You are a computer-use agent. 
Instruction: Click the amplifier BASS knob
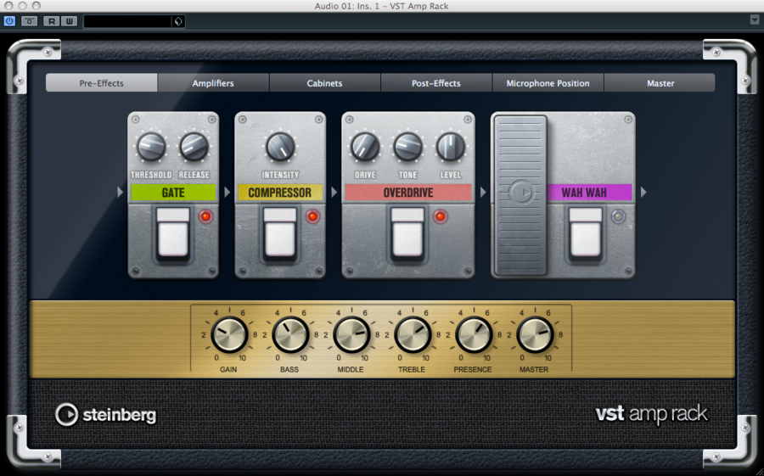[290, 335]
